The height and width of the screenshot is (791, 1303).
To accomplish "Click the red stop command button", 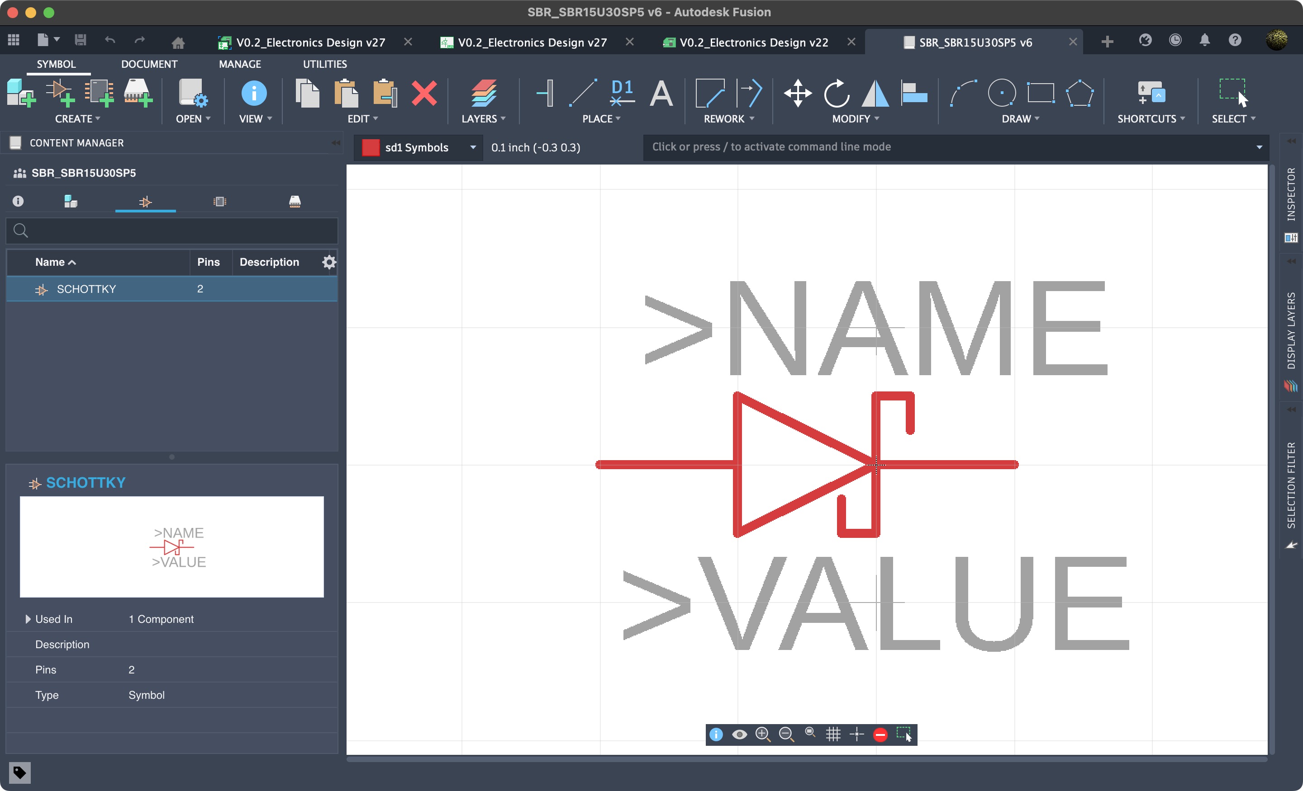I will (880, 734).
